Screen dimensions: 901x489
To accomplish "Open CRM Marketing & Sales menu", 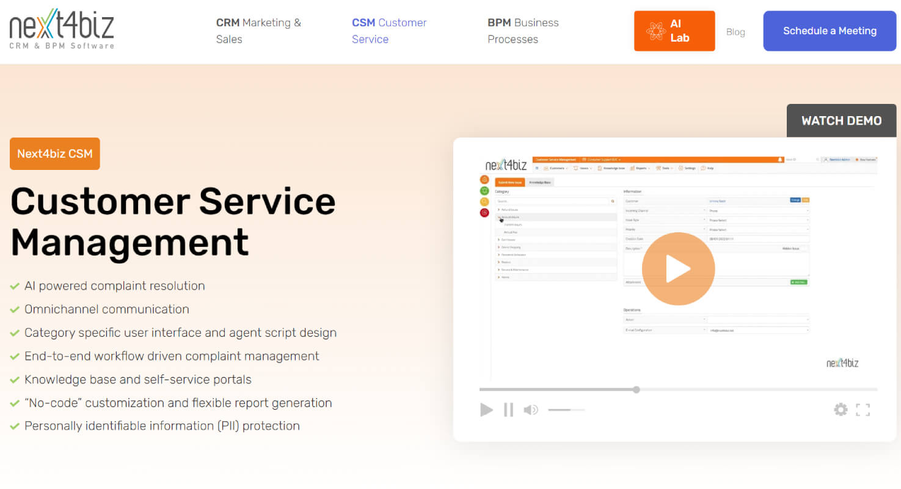I will click(x=258, y=31).
